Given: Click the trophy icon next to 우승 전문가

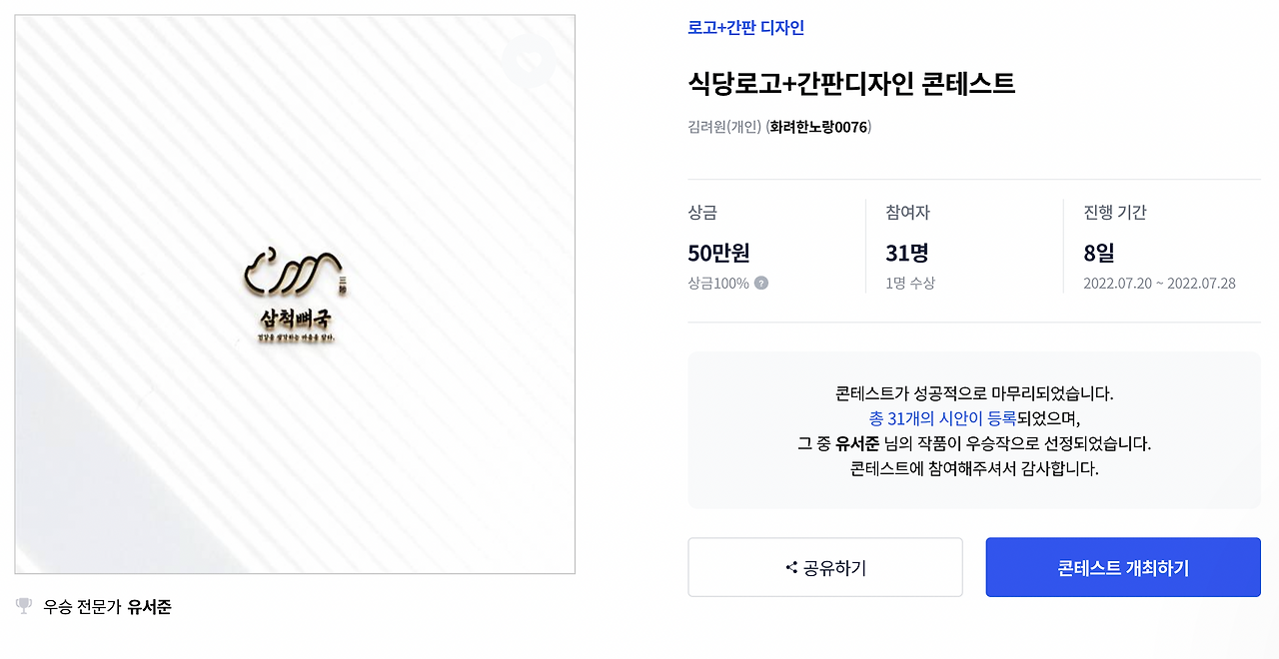Looking at the screenshot, I should click(24, 606).
